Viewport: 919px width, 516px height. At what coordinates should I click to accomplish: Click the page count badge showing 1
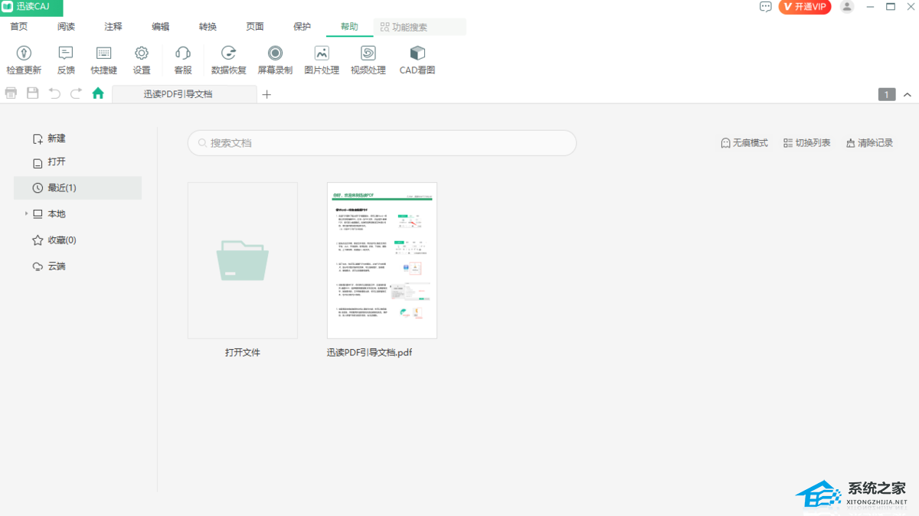coord(887,94)
